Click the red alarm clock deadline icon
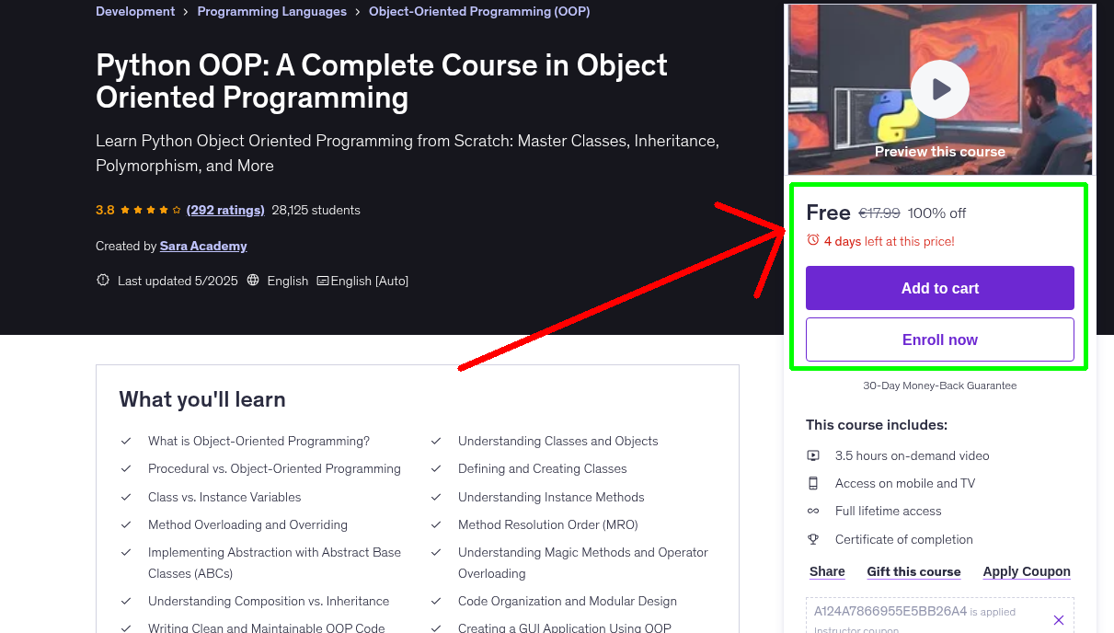 click(812, 238)
